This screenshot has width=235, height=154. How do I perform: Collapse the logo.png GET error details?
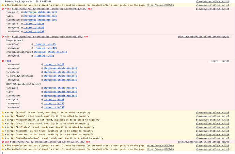[x=6, y=36]
